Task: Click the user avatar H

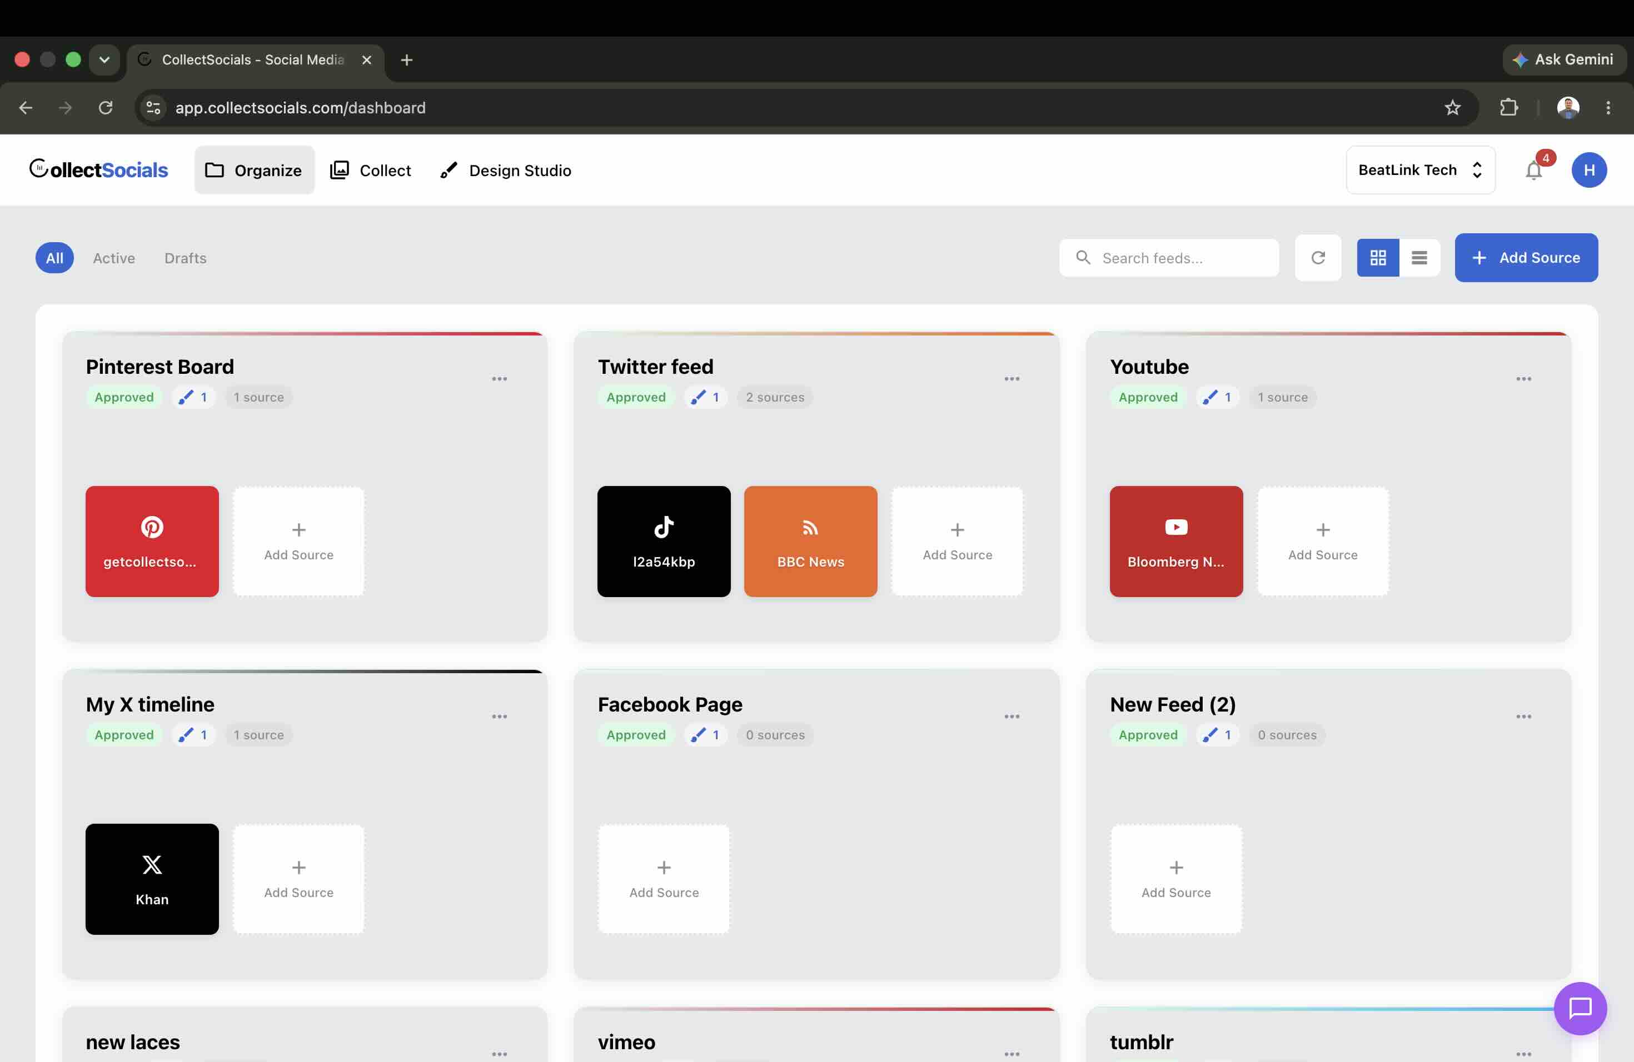Action: (1590, 170)
